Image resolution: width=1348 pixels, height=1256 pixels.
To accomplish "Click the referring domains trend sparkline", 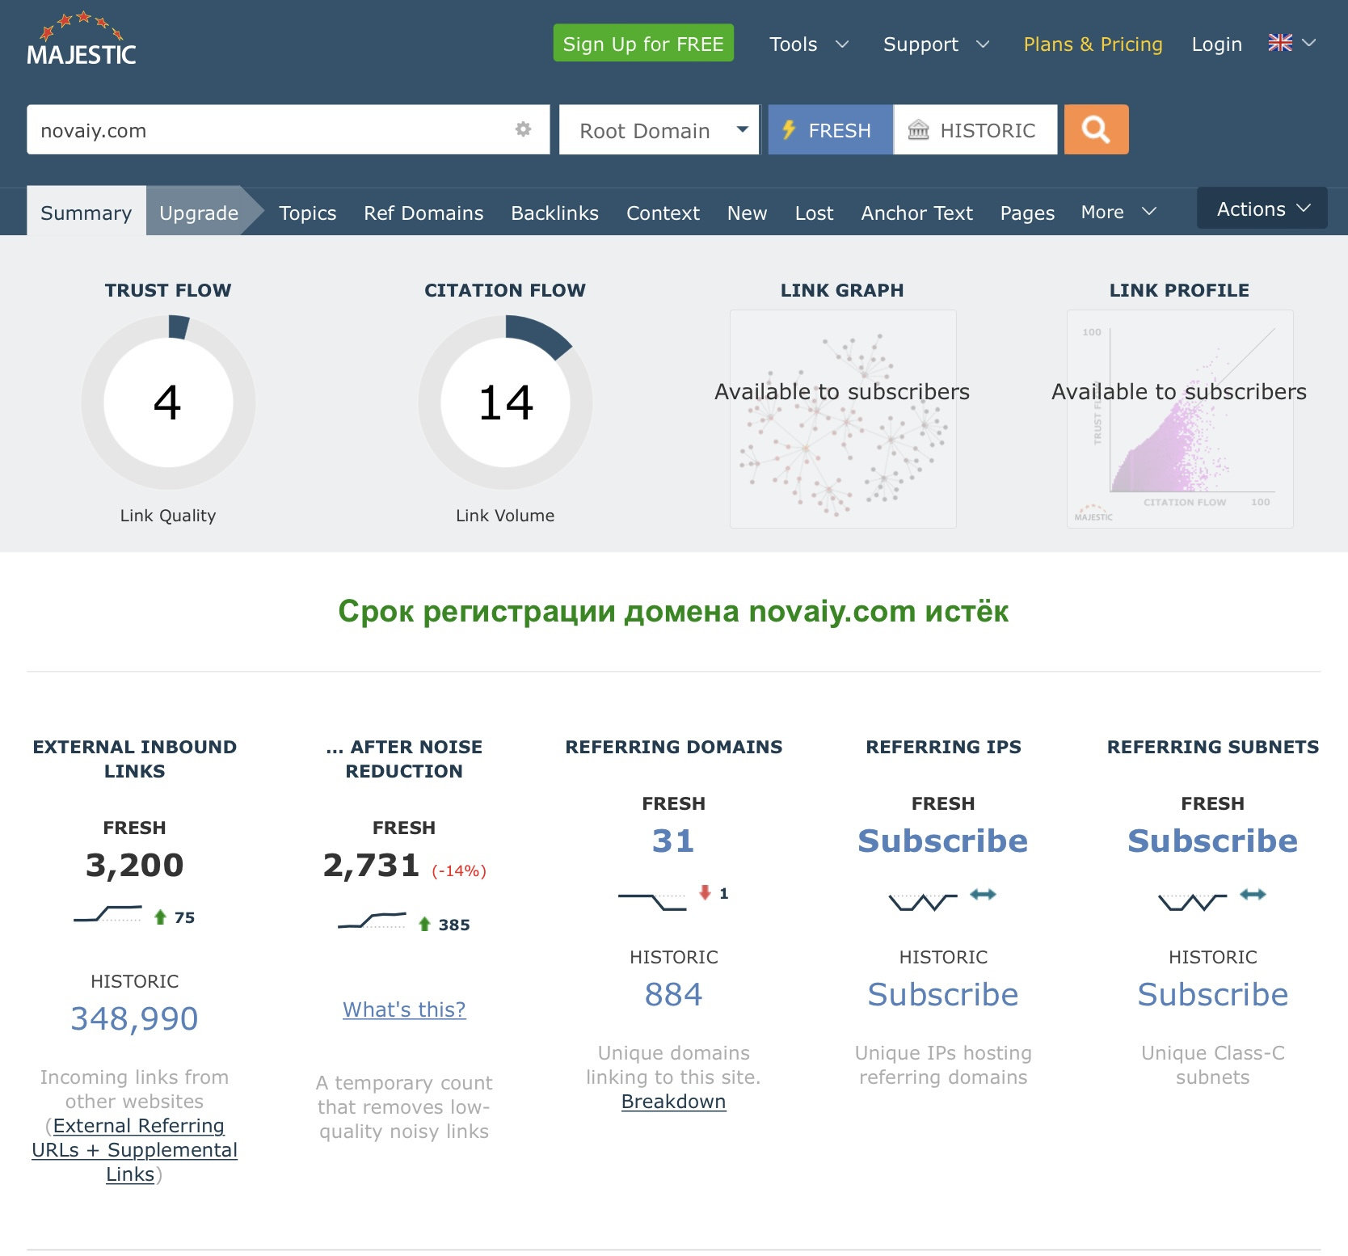I will click(652, 901).
